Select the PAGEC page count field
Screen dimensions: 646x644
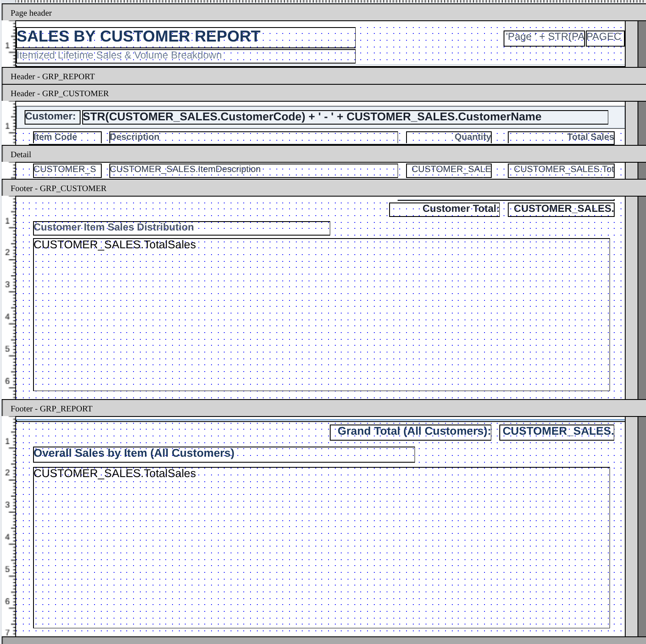pyautogui.click(x=605, y=39)
